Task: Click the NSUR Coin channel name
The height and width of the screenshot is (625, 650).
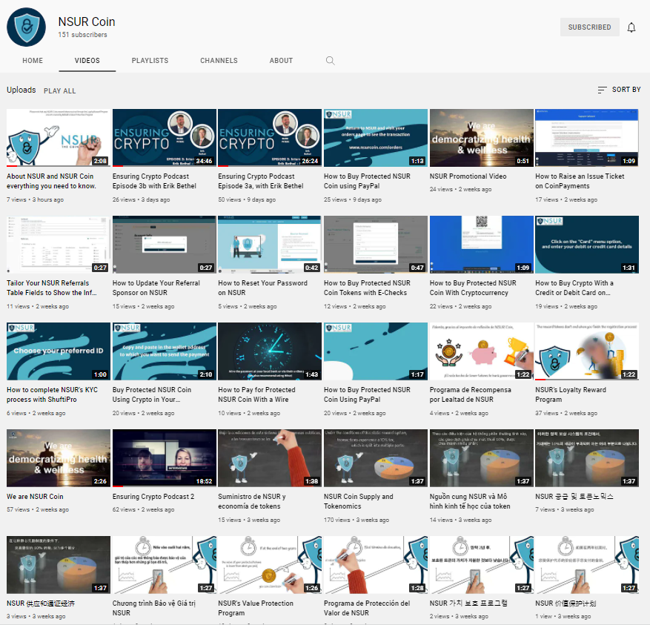Action: 87,22
